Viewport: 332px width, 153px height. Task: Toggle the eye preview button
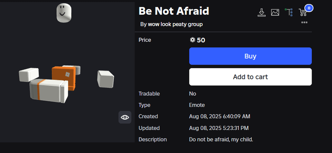click(x=125, y=117)
